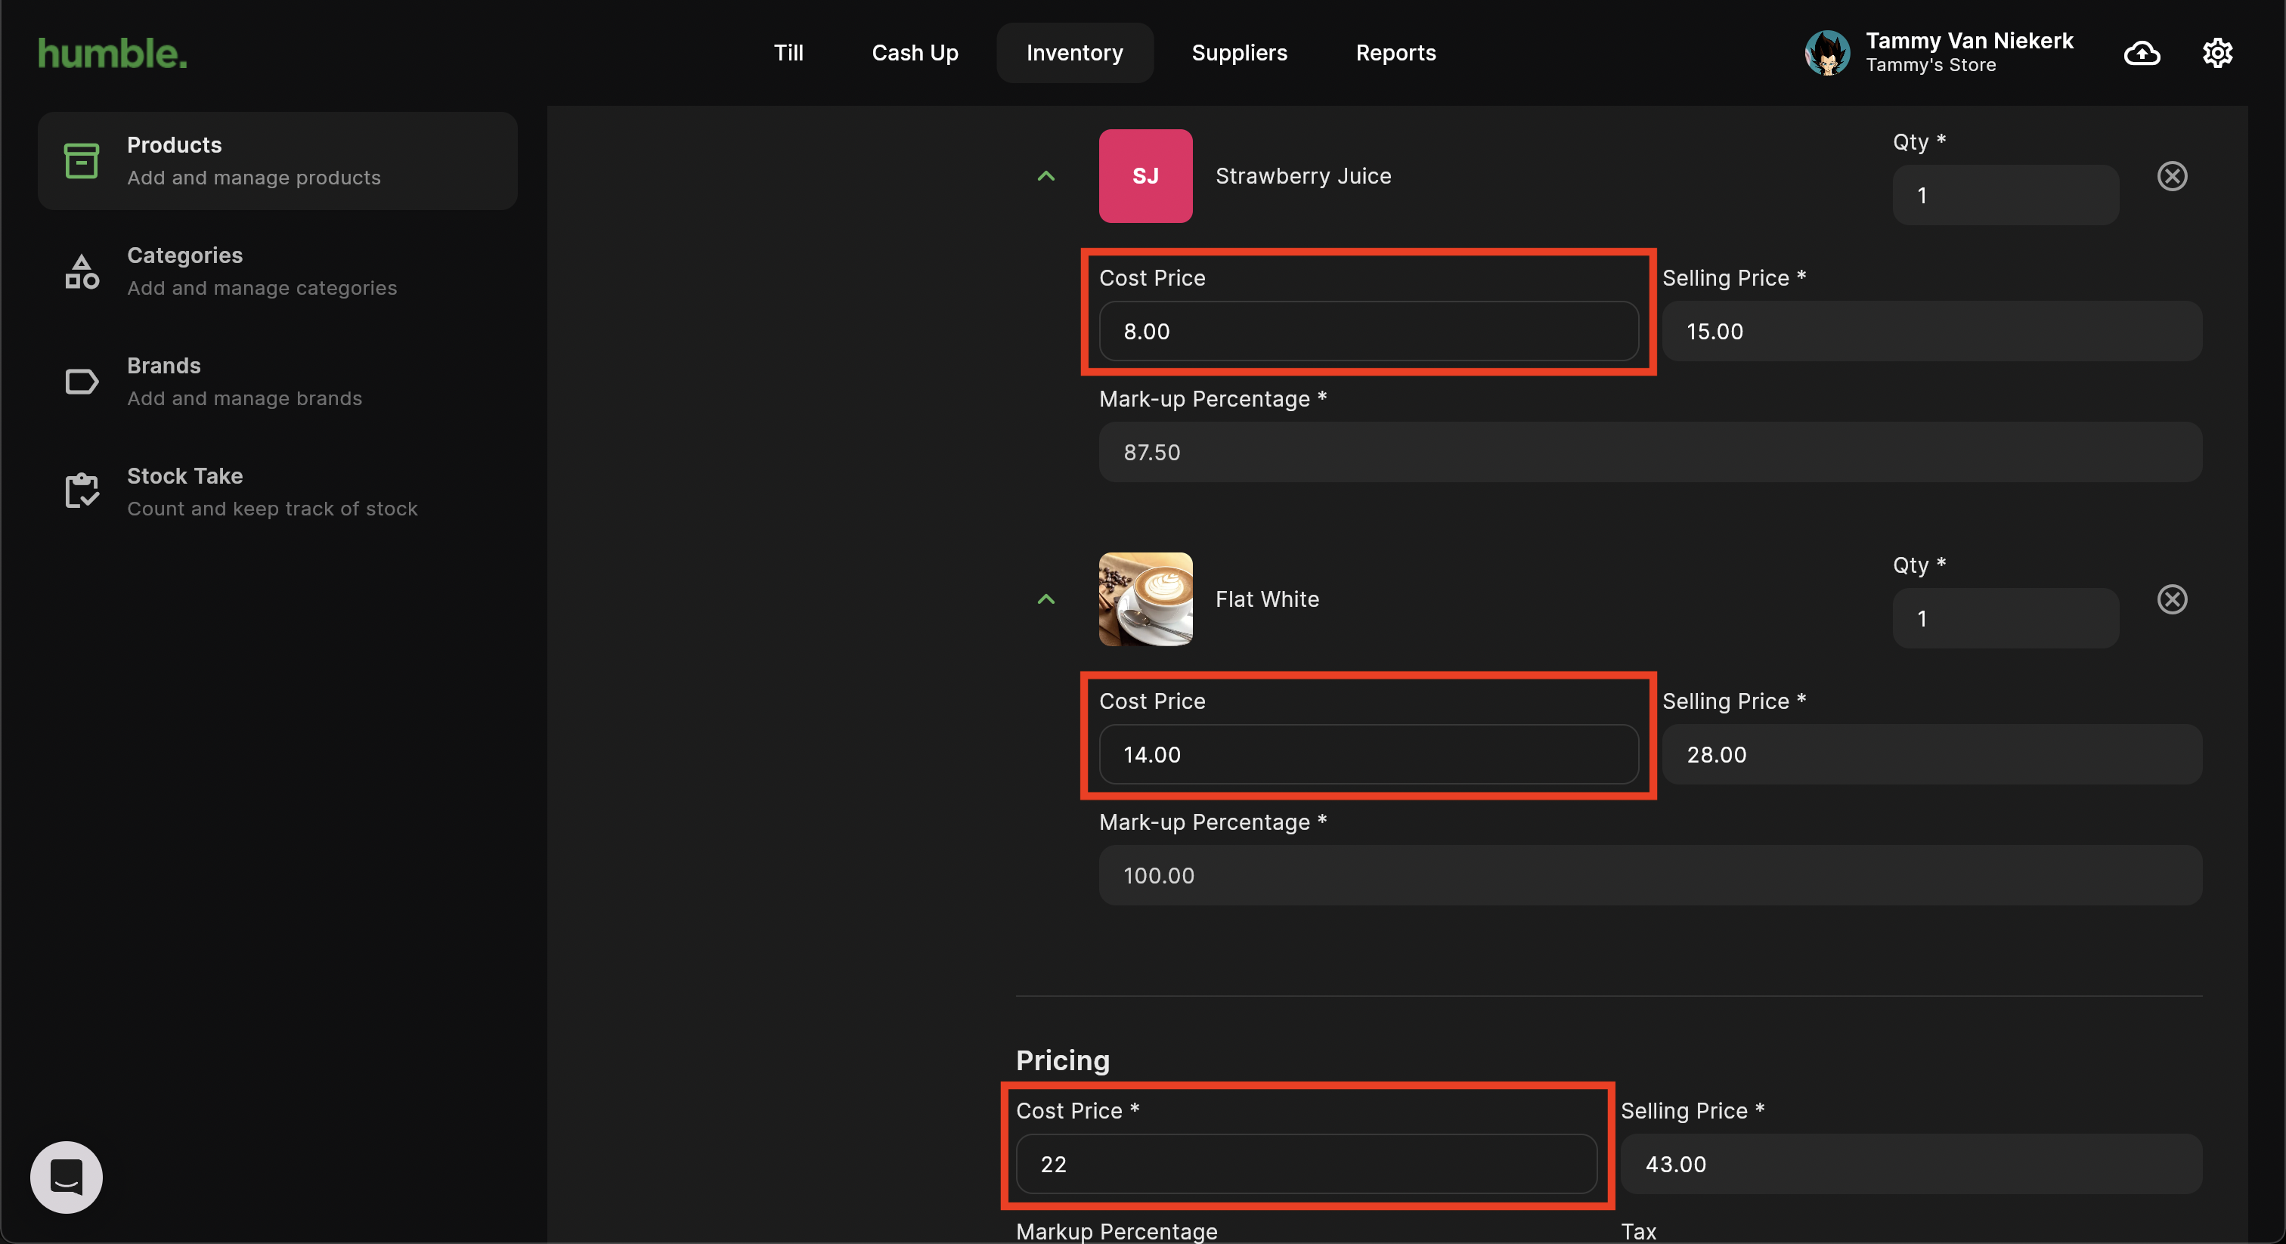Edit Strawberry Juice Selling Price 15.00 field
The height and width of the screenshot is (1244, 2286).
1931,331
